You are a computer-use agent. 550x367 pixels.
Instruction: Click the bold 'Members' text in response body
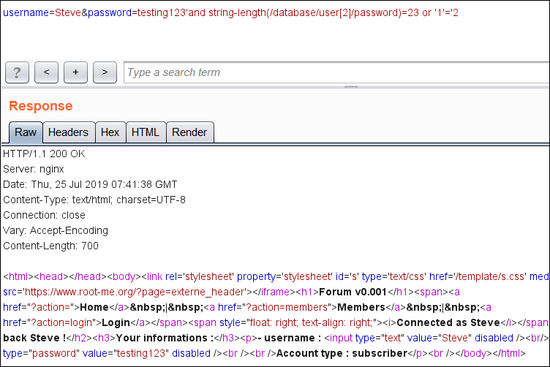(x=361, y=307)
